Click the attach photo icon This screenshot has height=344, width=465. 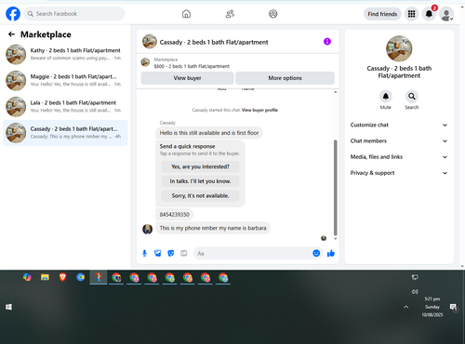tap(158, 254)
